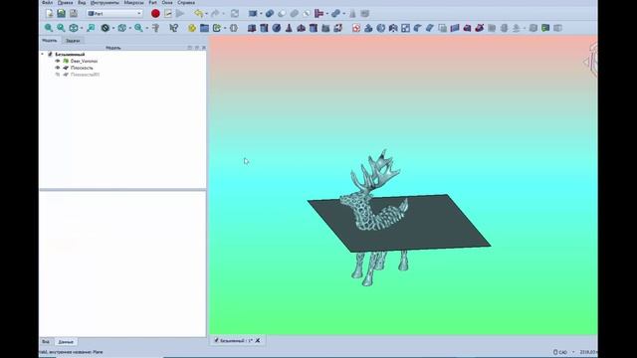Open the Part workbench selector dropdown
The image size is (637, 358).
point(114,13)
